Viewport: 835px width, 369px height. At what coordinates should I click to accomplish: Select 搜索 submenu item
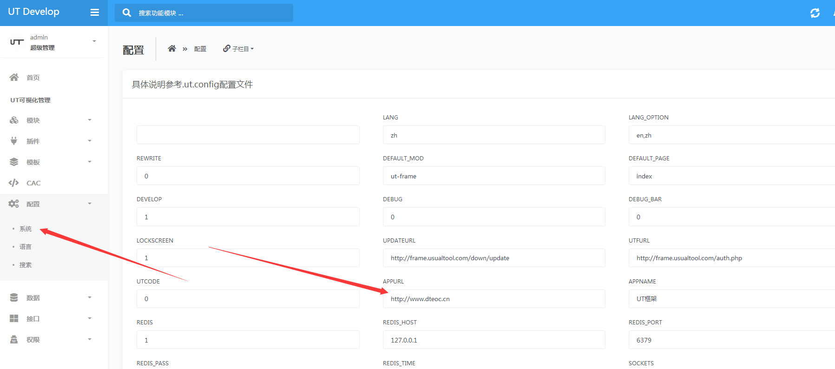[26, 265]
